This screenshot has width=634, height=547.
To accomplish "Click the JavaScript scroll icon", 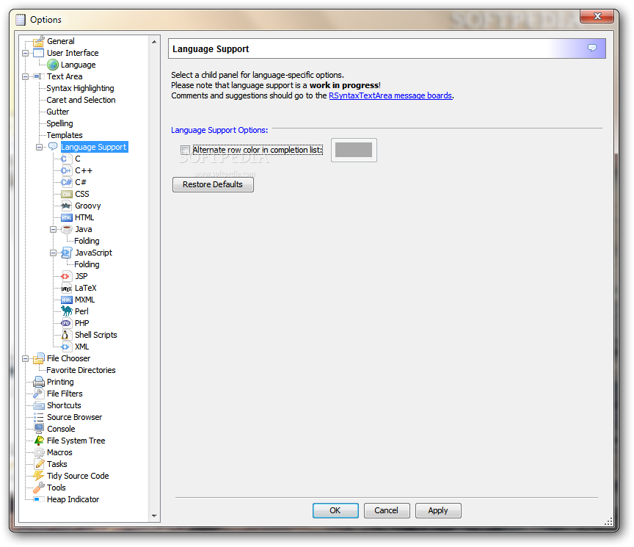I will (66, 253).
